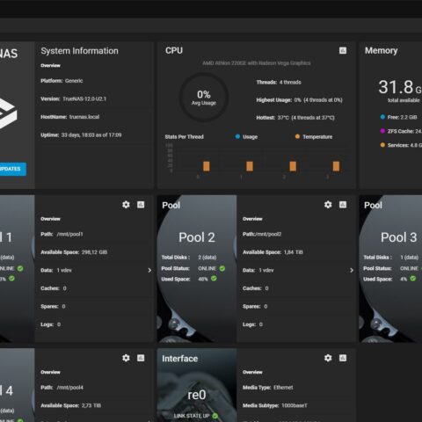Screen dimensions: 422x422
Task: Click Path /mnt/pool1 text
Action: 62,234
